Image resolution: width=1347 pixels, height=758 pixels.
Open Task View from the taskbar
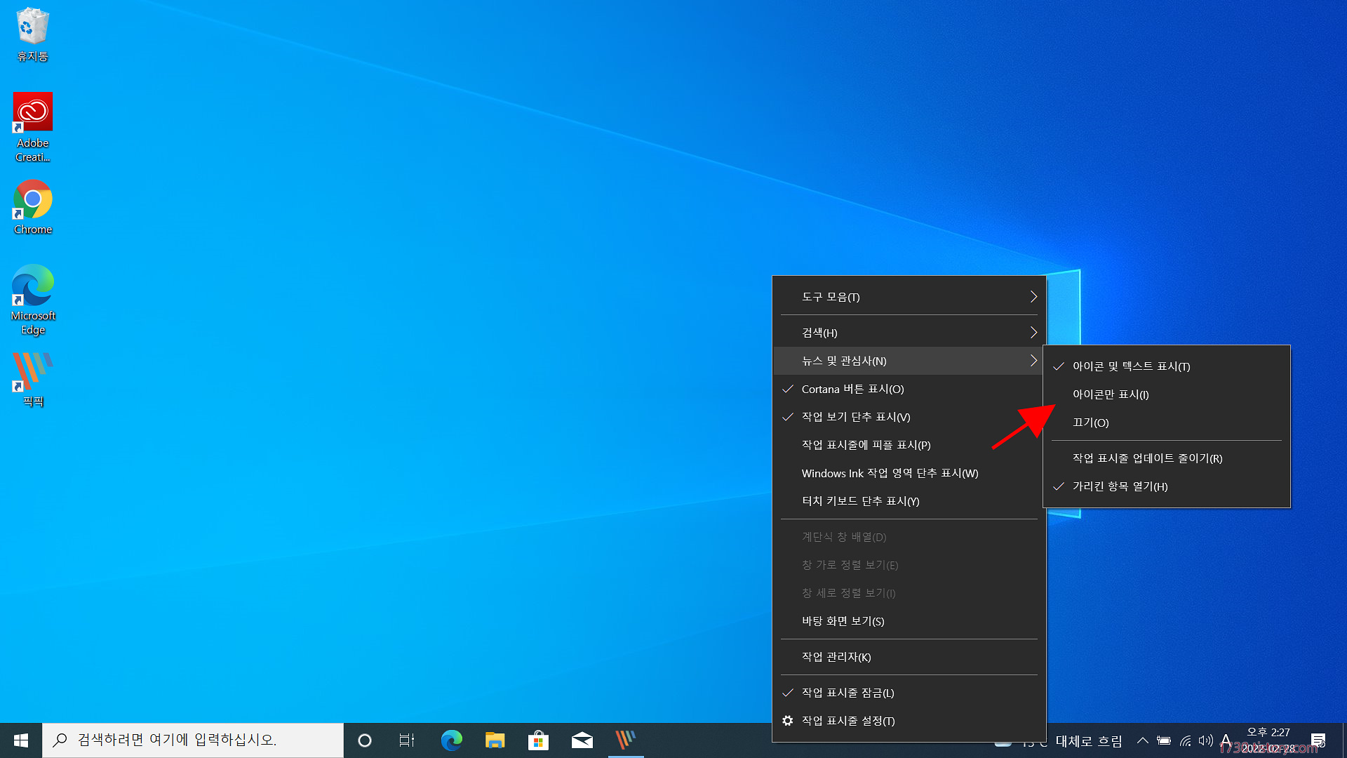pos(406,740)
